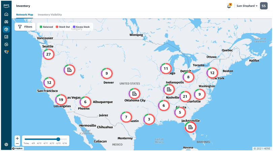This screenshot has width=273, height=151.
Task: Open the circular target sidebar icon
Action: click(6, 44)
